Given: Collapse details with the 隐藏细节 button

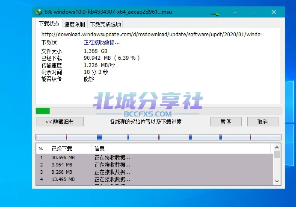Looking at the screenshot, I should (x=59, y=122).
